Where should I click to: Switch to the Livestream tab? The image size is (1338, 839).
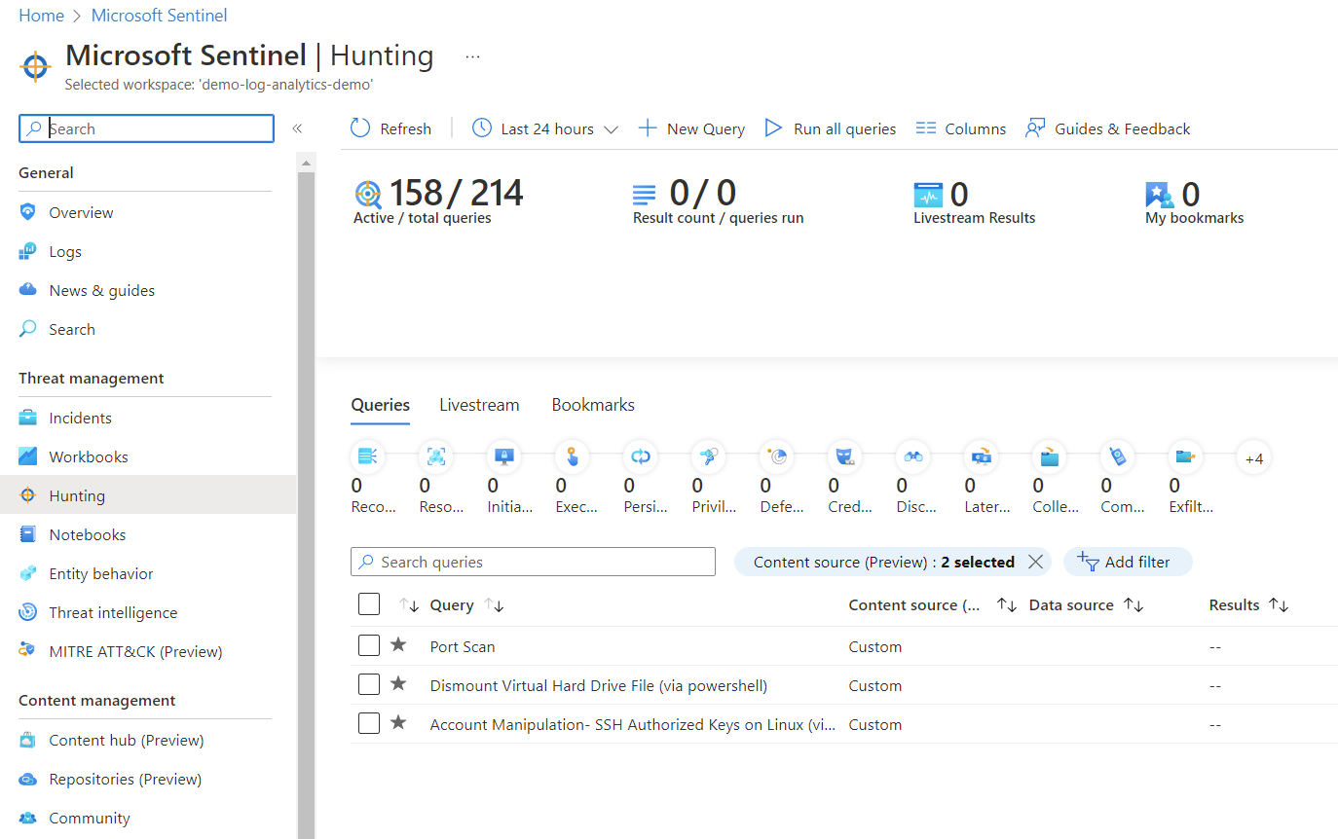click(x=479, y=405)
